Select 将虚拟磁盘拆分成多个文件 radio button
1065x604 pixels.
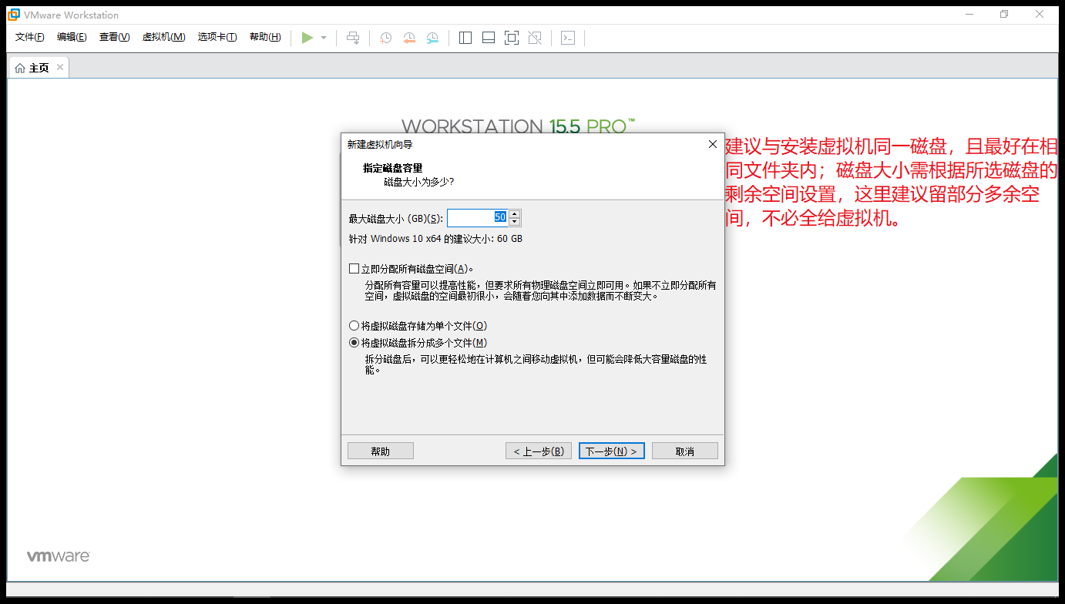pyautogui.click(x=354, y=343)
